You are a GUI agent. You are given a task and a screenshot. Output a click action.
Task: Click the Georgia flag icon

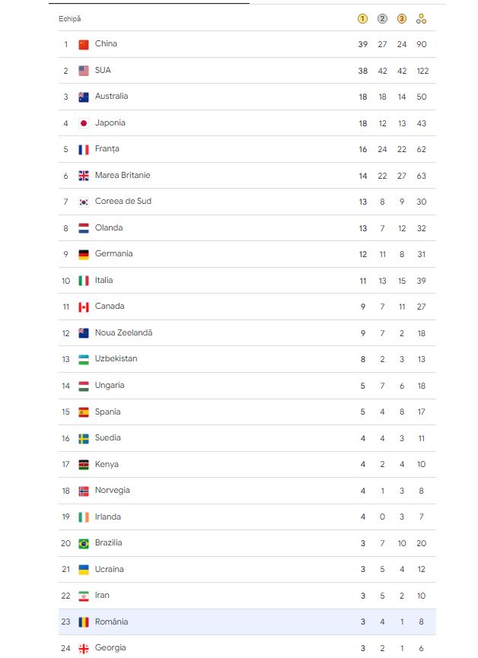(x=84, y=648)
